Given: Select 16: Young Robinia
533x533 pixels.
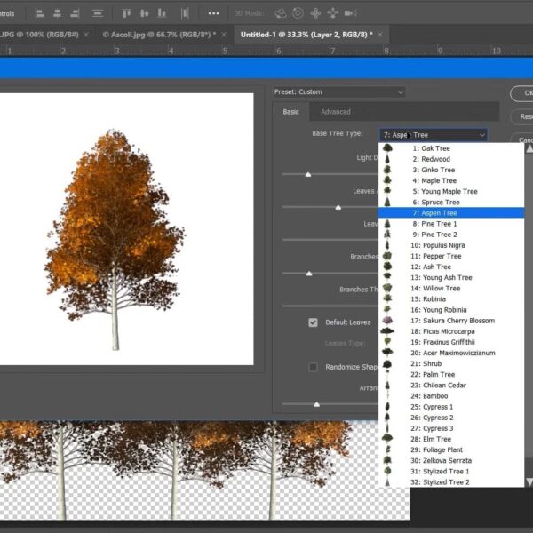Looking at the screenshot, I should tap(451, 310).
